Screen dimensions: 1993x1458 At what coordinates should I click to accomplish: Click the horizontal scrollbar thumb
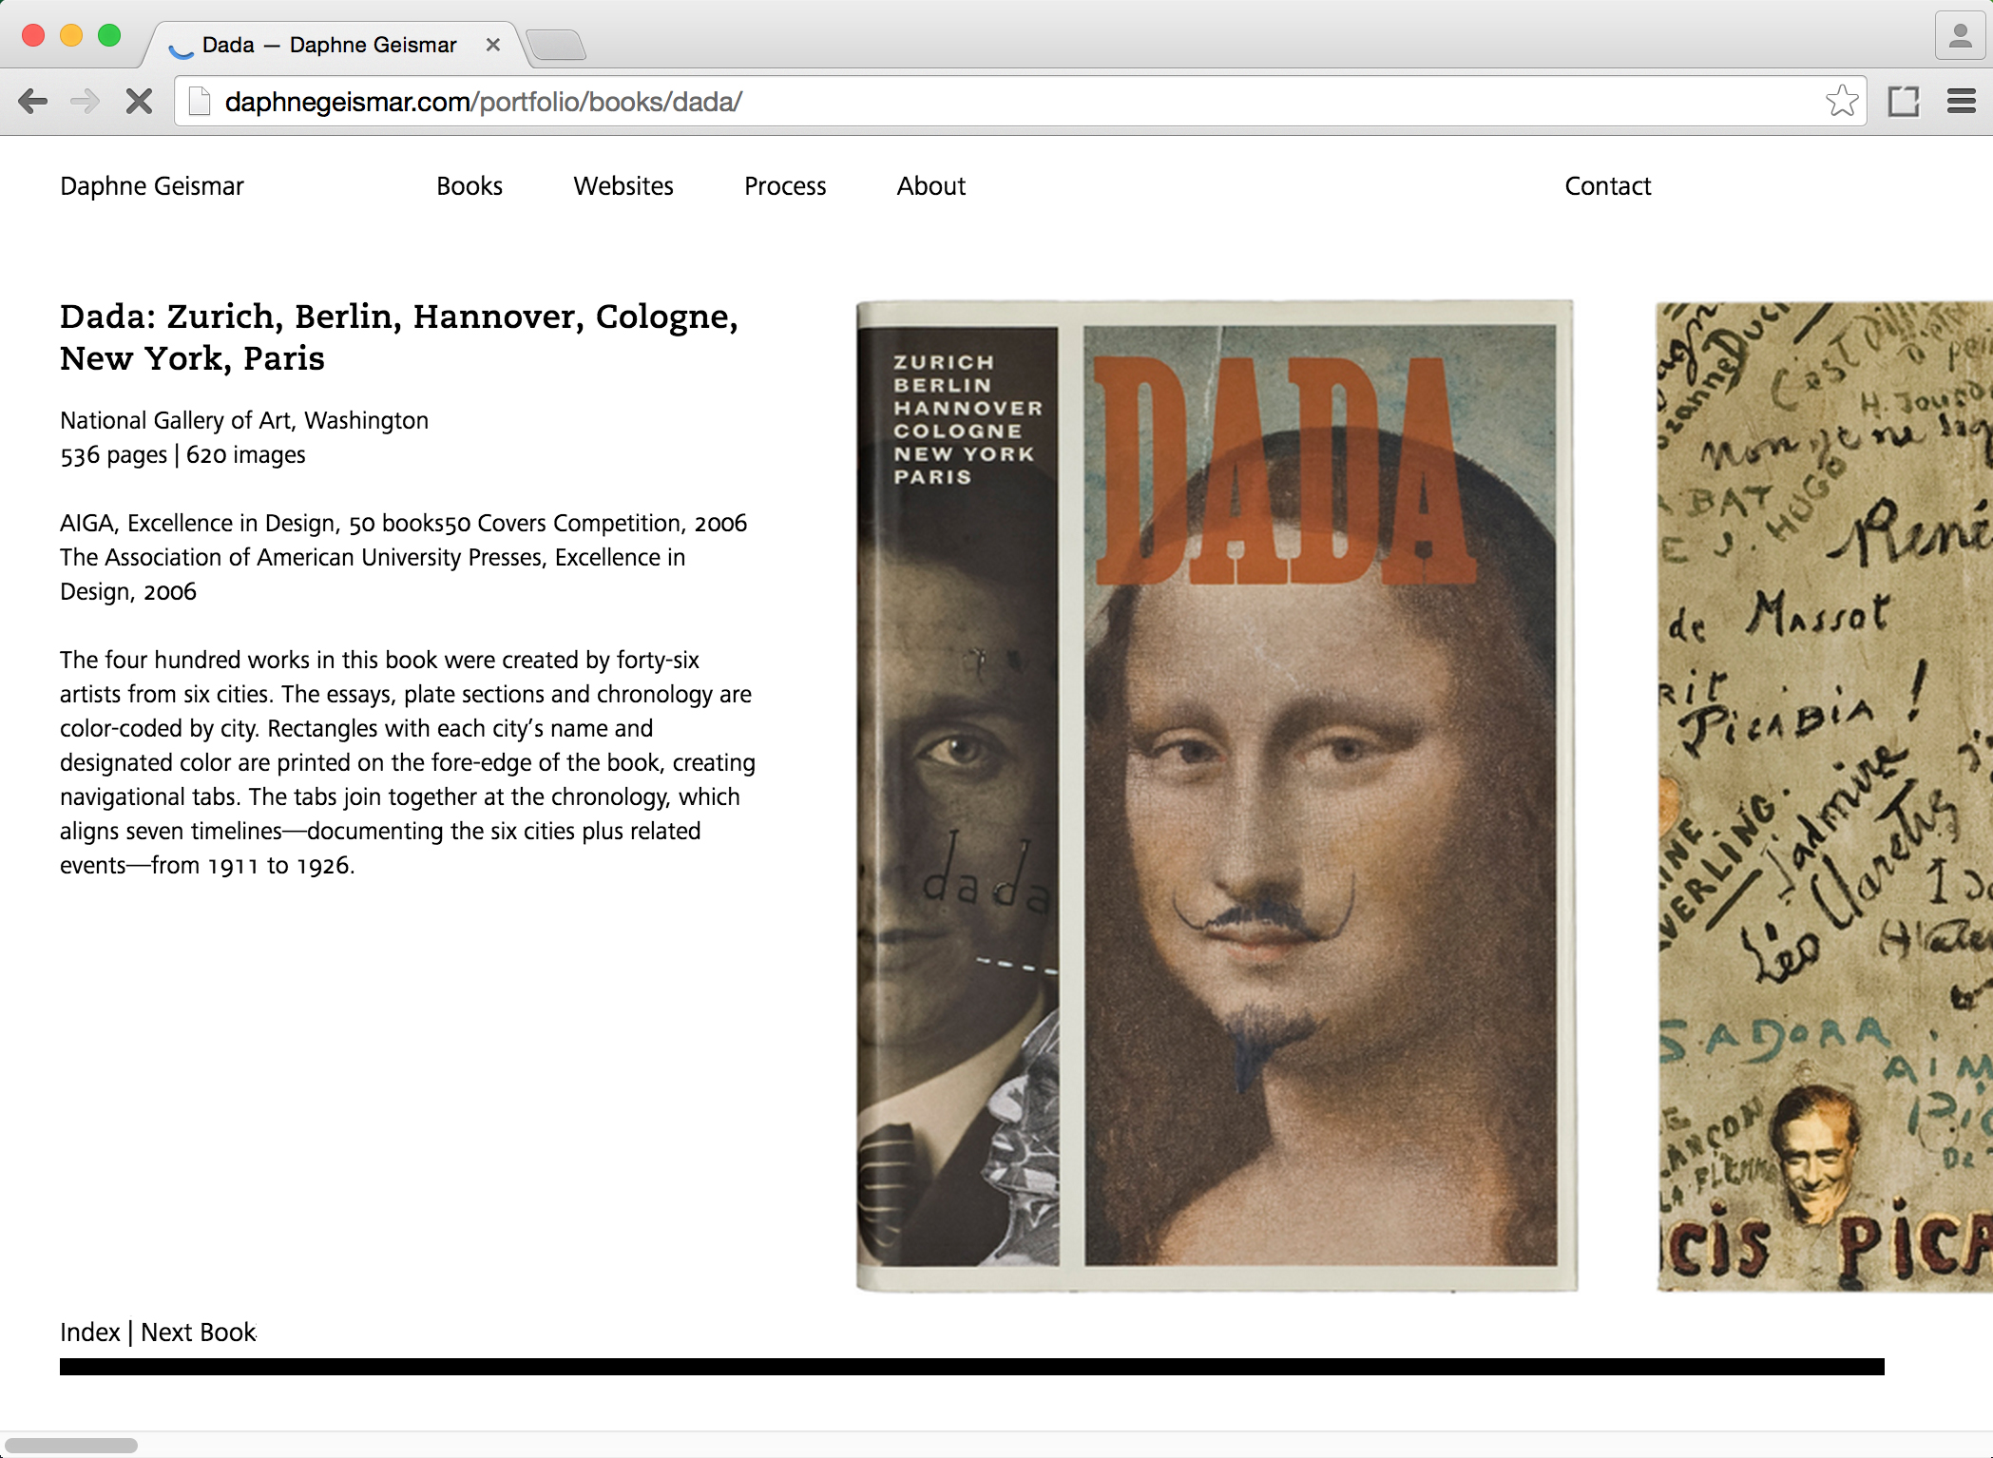pos(71,1446)
